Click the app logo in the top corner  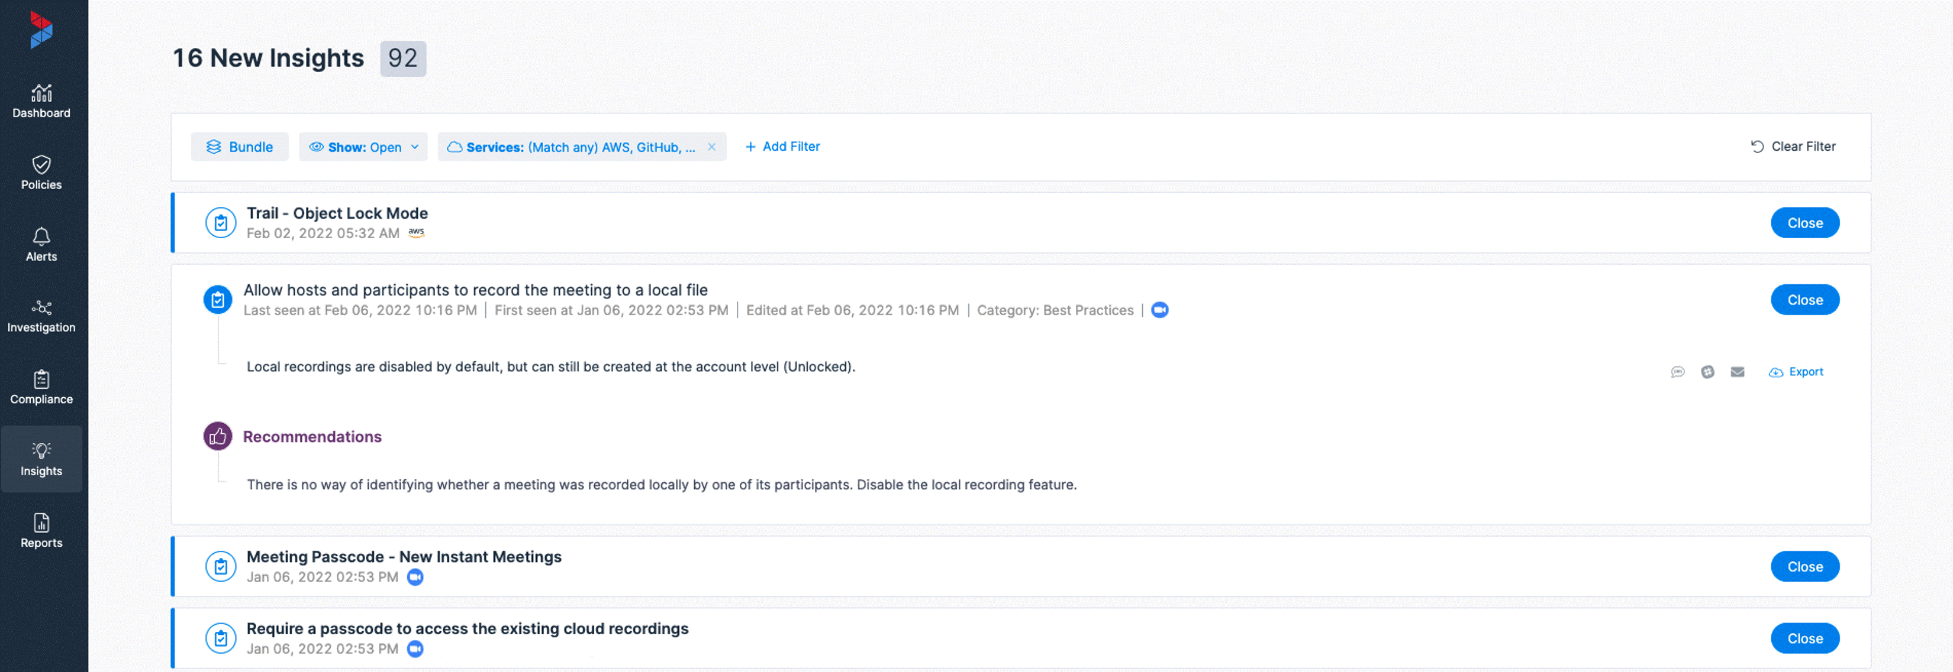(41, 29)
